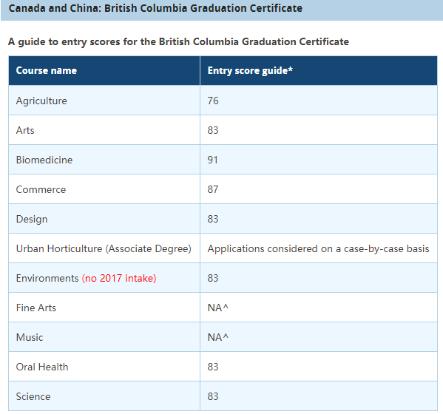Click the Biomedicine score value 91
Screen dimensions: 443x414
(x=213, y=160)
